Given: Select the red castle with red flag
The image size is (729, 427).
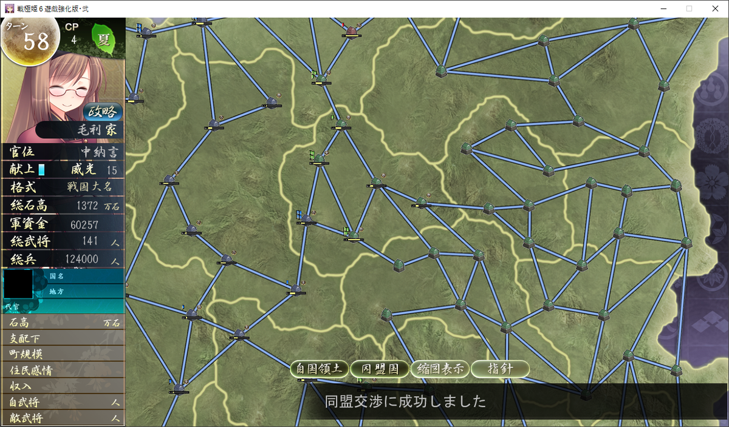Looking at the screenshot, I should [x=351, y=30].
